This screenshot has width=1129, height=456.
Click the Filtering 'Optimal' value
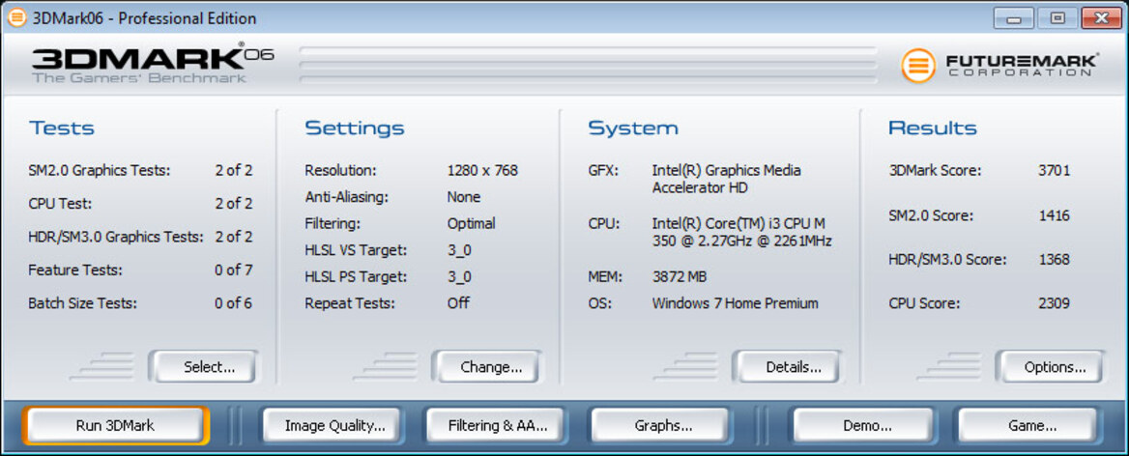[471, 223]
